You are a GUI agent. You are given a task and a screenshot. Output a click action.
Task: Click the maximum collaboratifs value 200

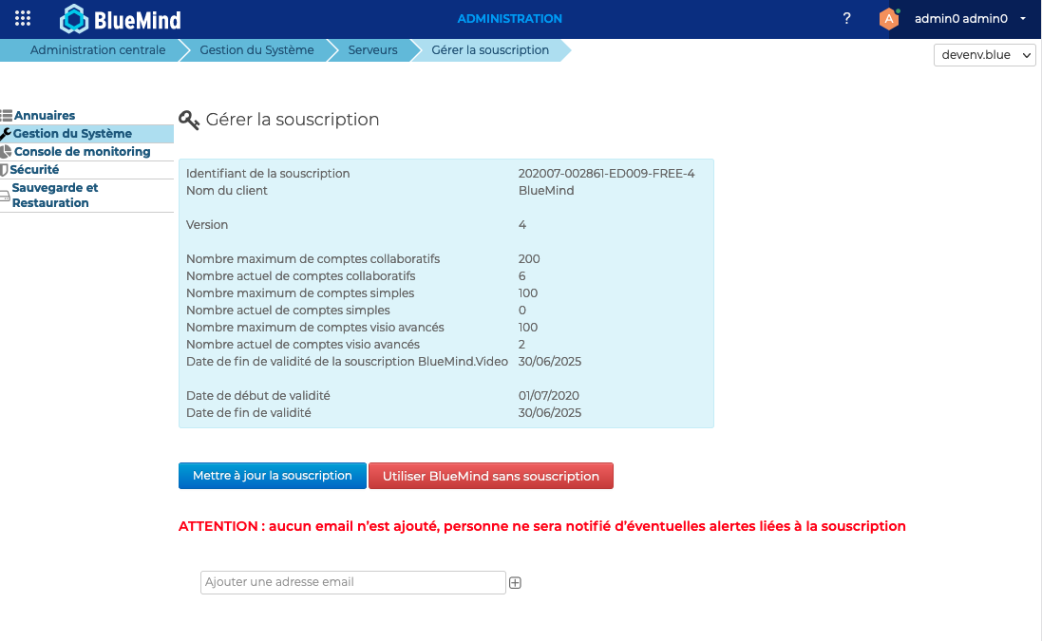[529, 259]
